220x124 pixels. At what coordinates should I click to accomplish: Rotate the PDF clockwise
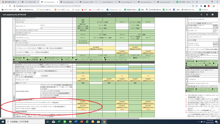point(201,15)
